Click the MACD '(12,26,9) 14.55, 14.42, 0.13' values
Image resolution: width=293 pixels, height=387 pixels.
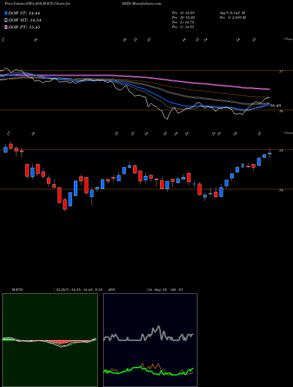point(78,290)
